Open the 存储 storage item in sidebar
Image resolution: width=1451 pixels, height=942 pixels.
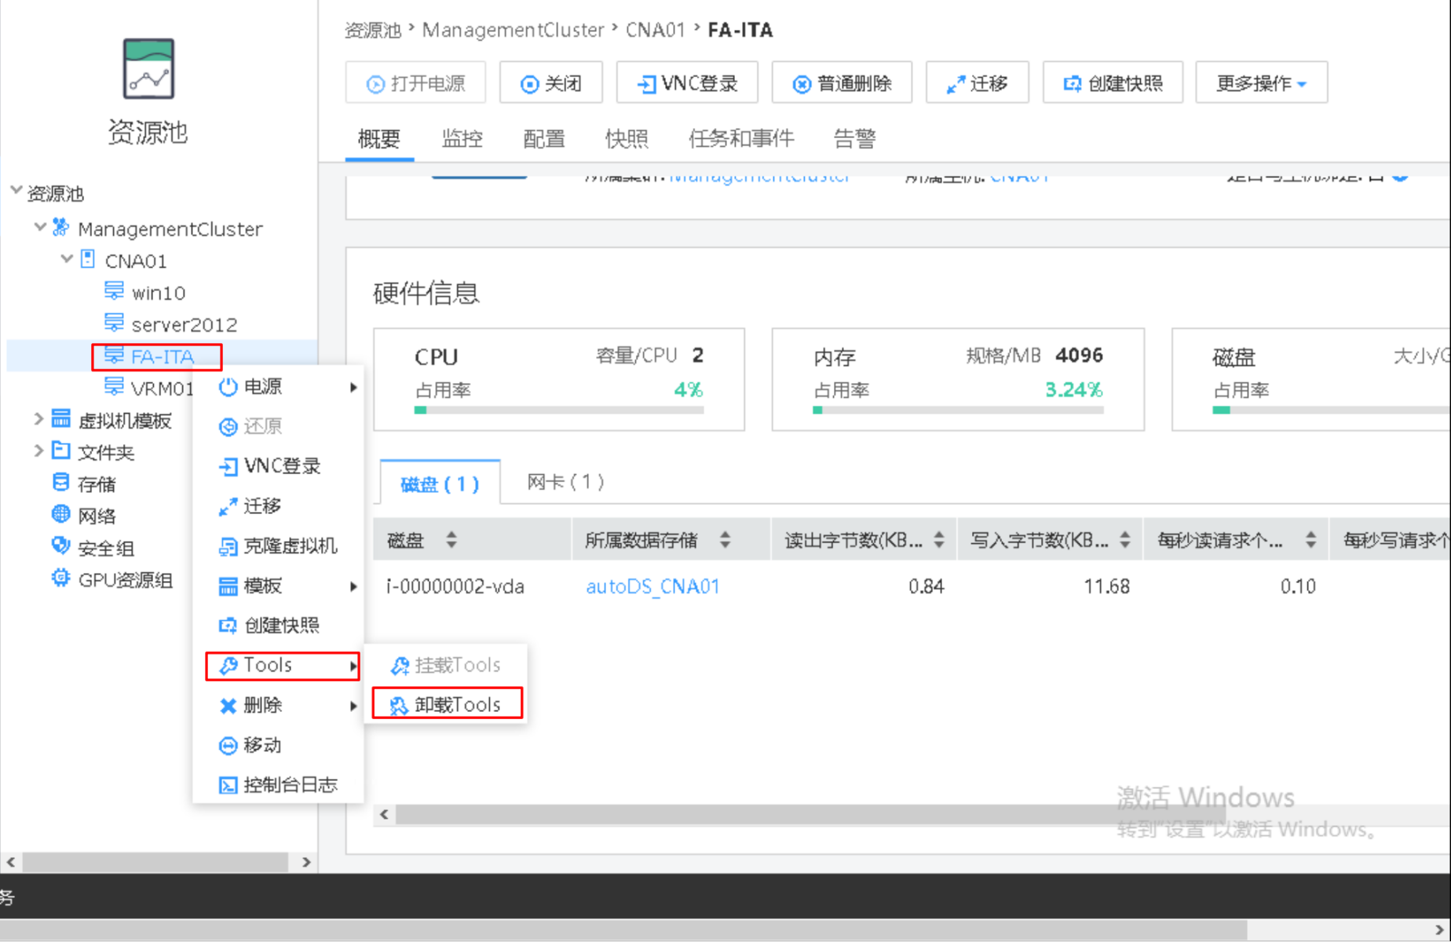97,484
